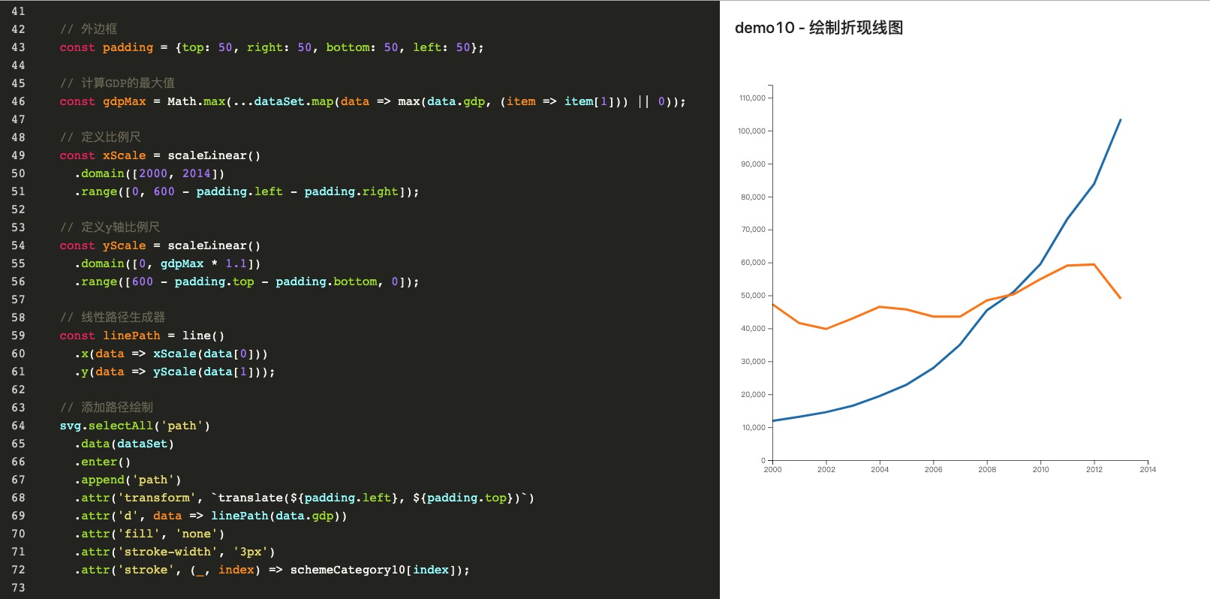Click the comment '// 定义比例尺'
The width and height of the screenshot is (1210, 599).
101,137
